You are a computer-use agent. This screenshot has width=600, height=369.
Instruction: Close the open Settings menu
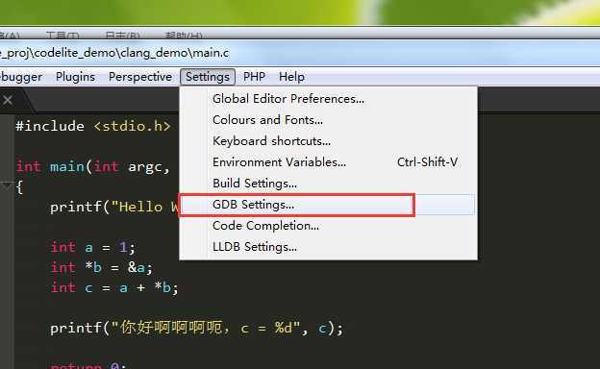[208, 77]
